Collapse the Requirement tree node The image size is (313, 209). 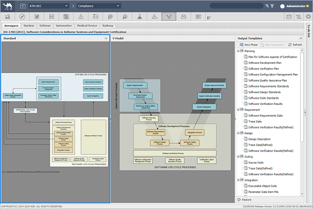coord(238,110)
